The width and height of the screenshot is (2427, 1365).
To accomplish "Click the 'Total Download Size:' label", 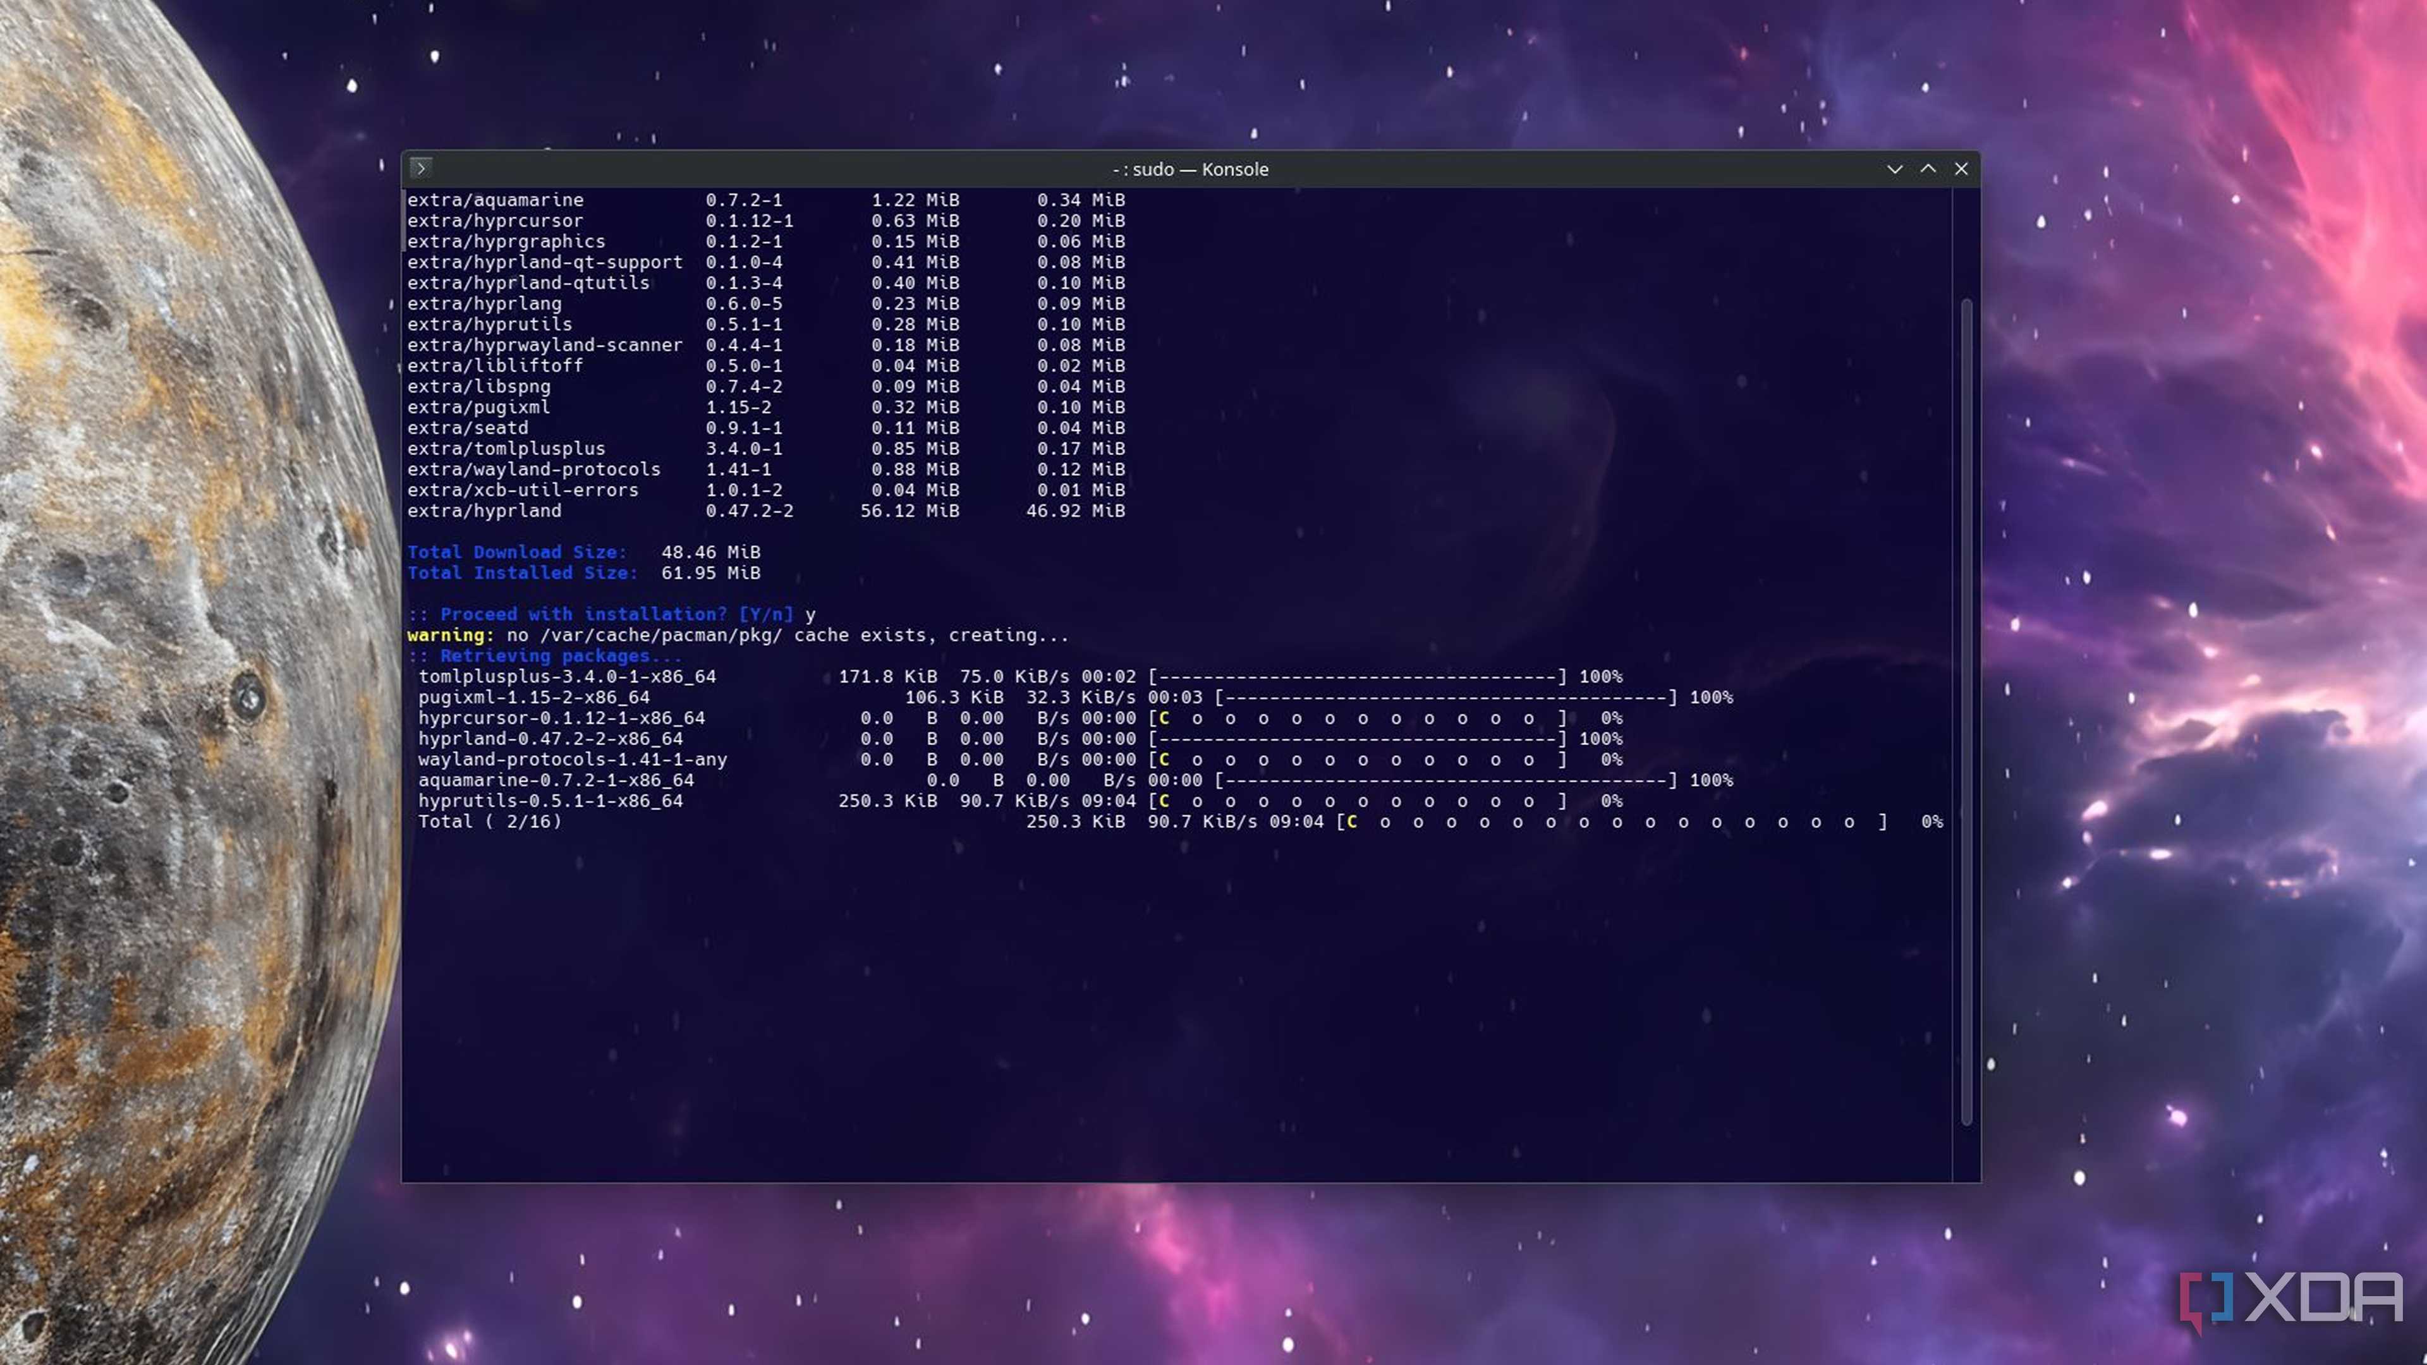I will (x=517, y=552).
